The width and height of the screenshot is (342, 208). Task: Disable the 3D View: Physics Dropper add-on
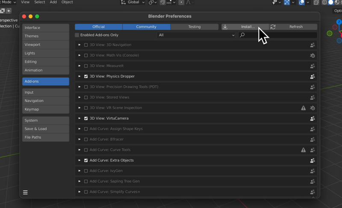(x=86, y=76)
